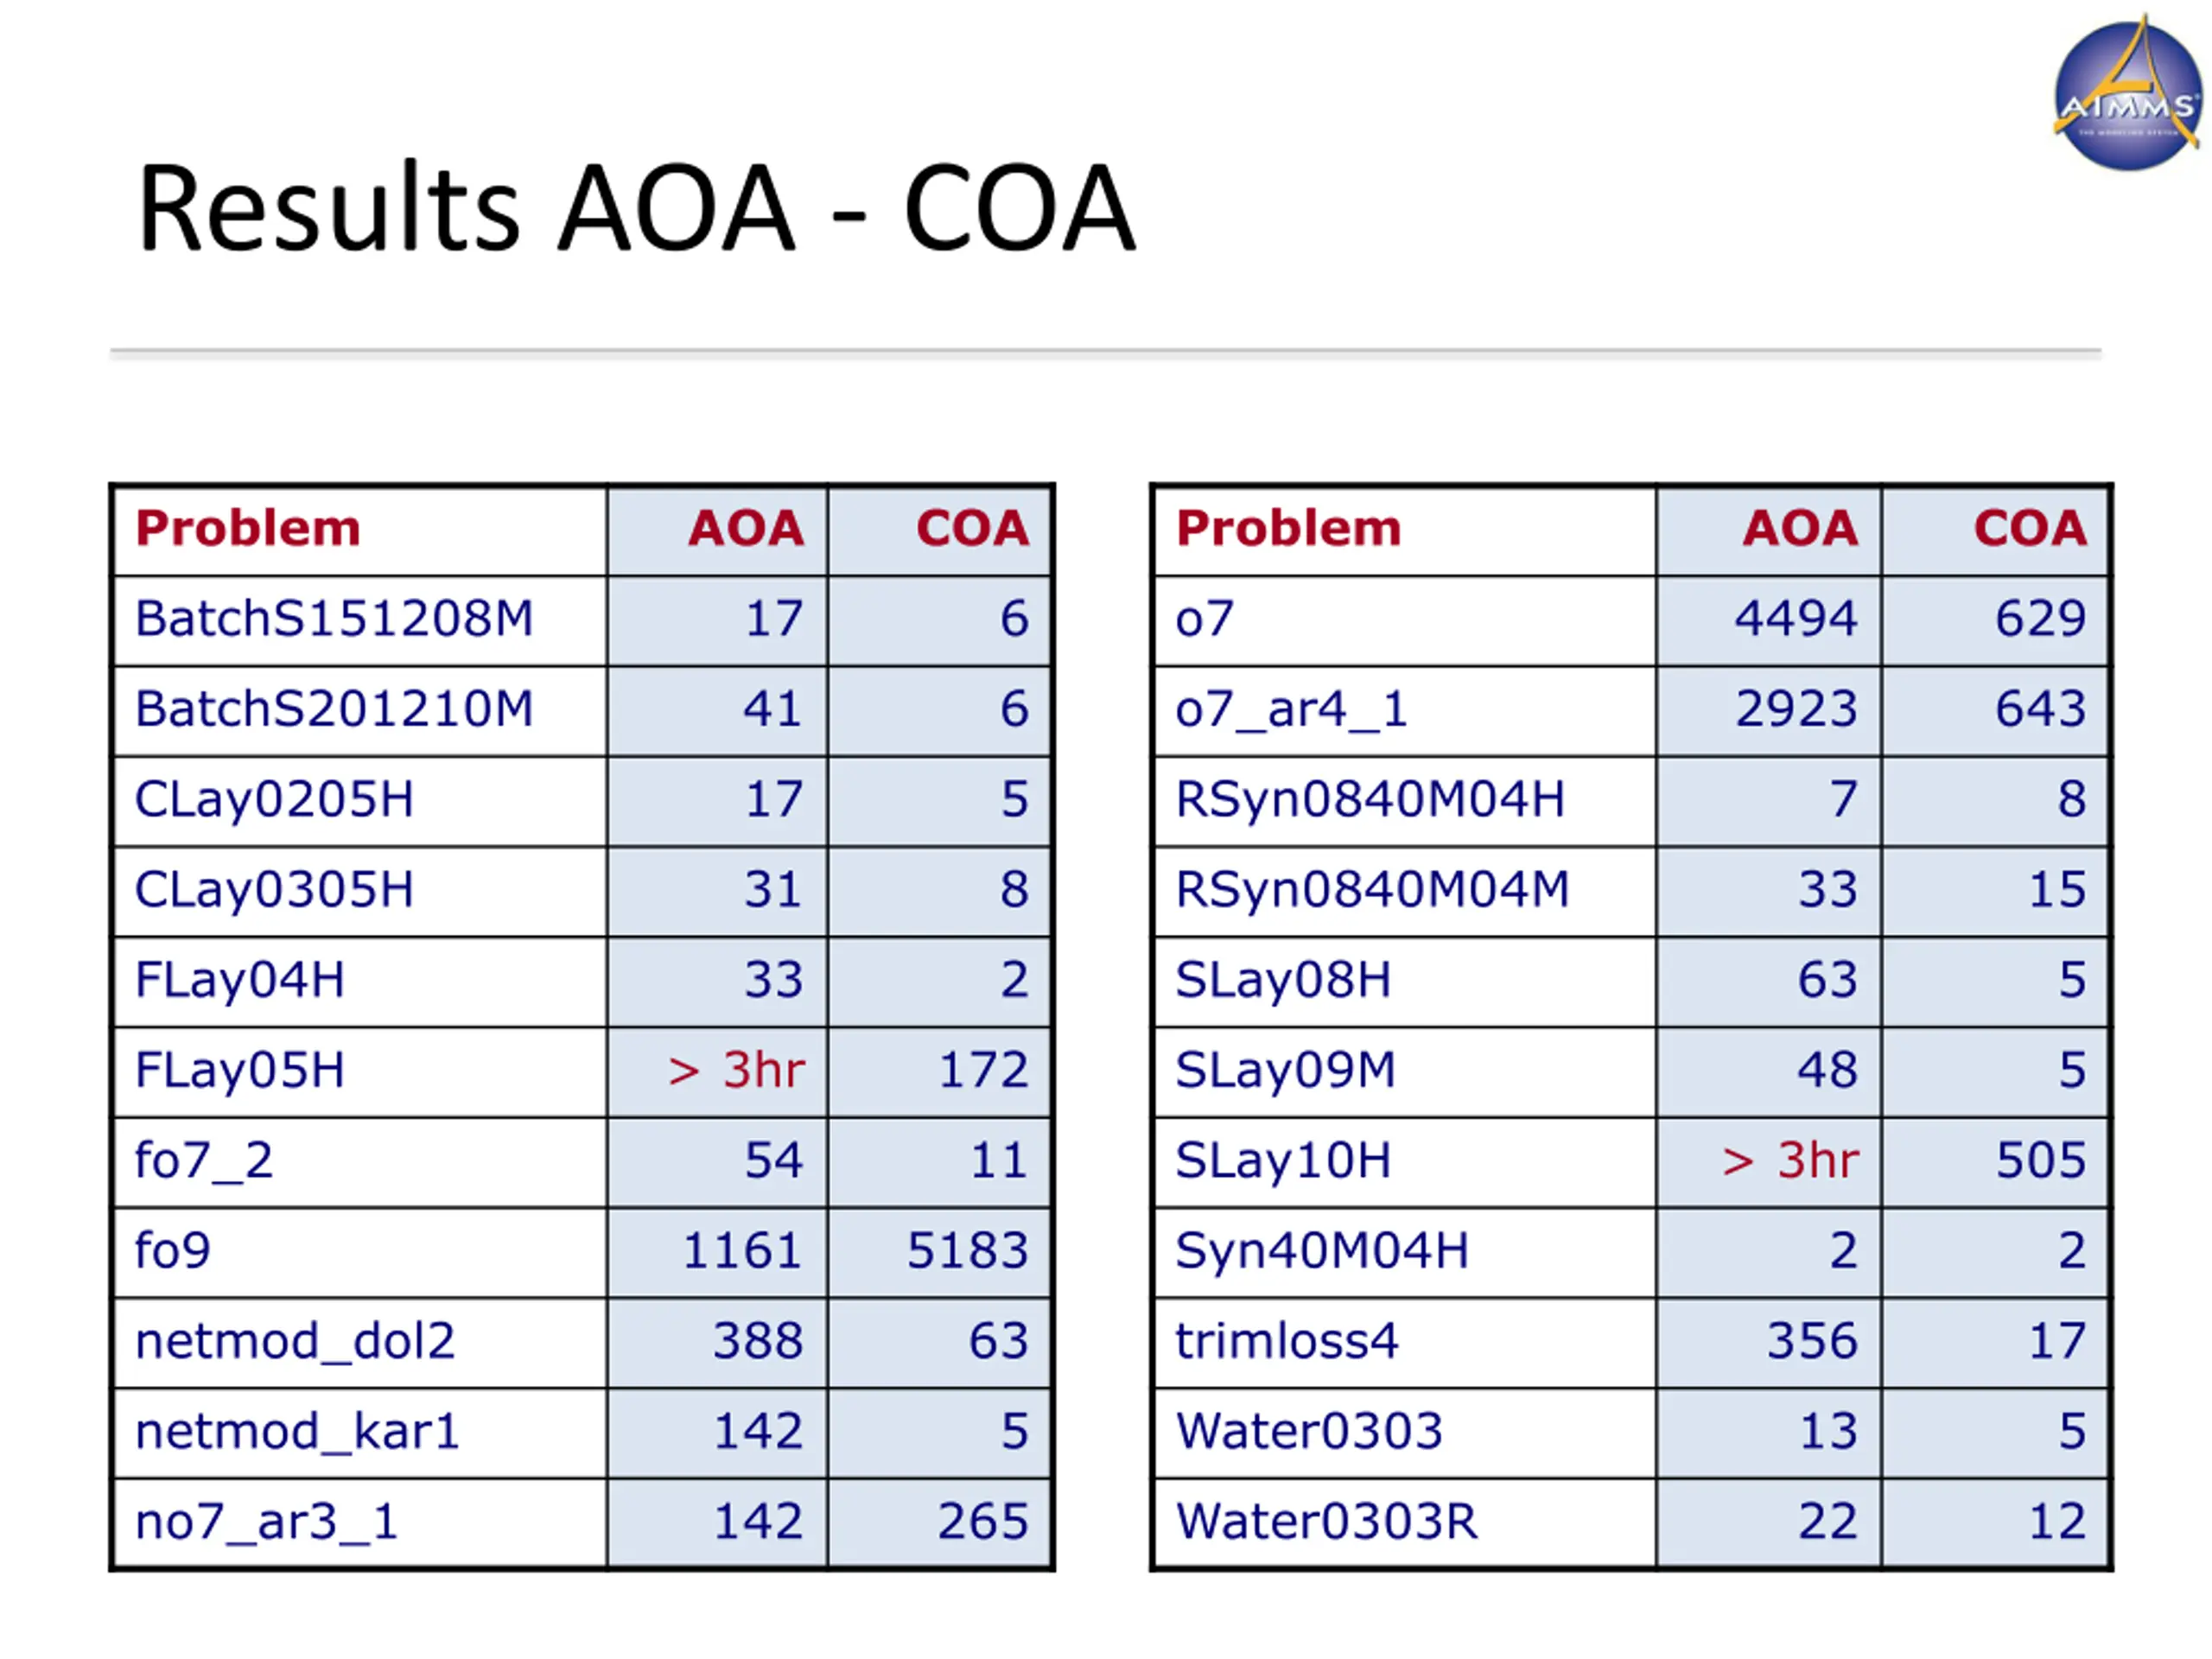The height and width of the screenshot is (1659, 2212).
Task: Click the FLay05H COA value 172
Action: click(982, 1070)
